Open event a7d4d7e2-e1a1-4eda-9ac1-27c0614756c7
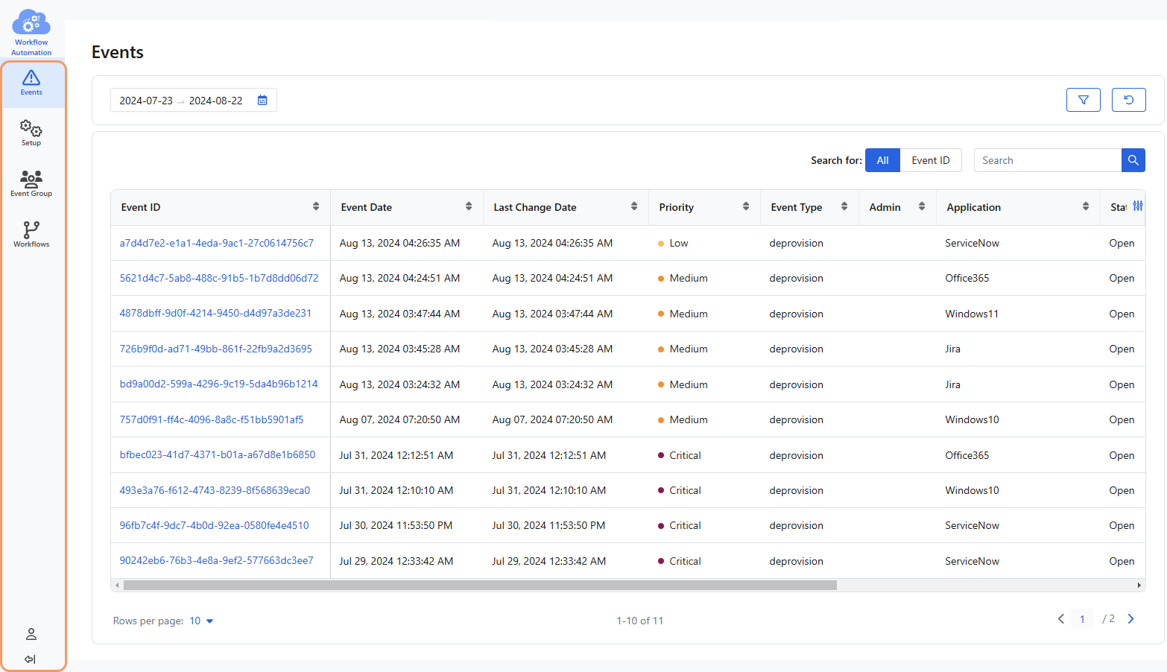1167x672 pixels. point(216,243)
